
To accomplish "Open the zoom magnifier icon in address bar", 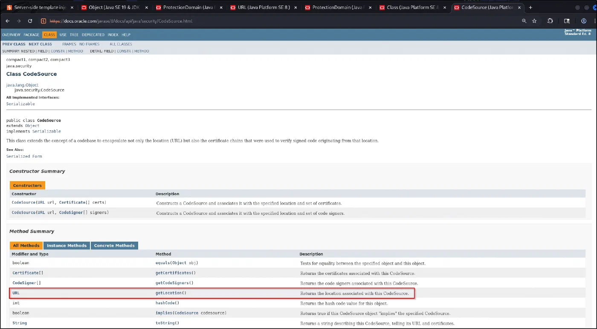I will 524,21.
